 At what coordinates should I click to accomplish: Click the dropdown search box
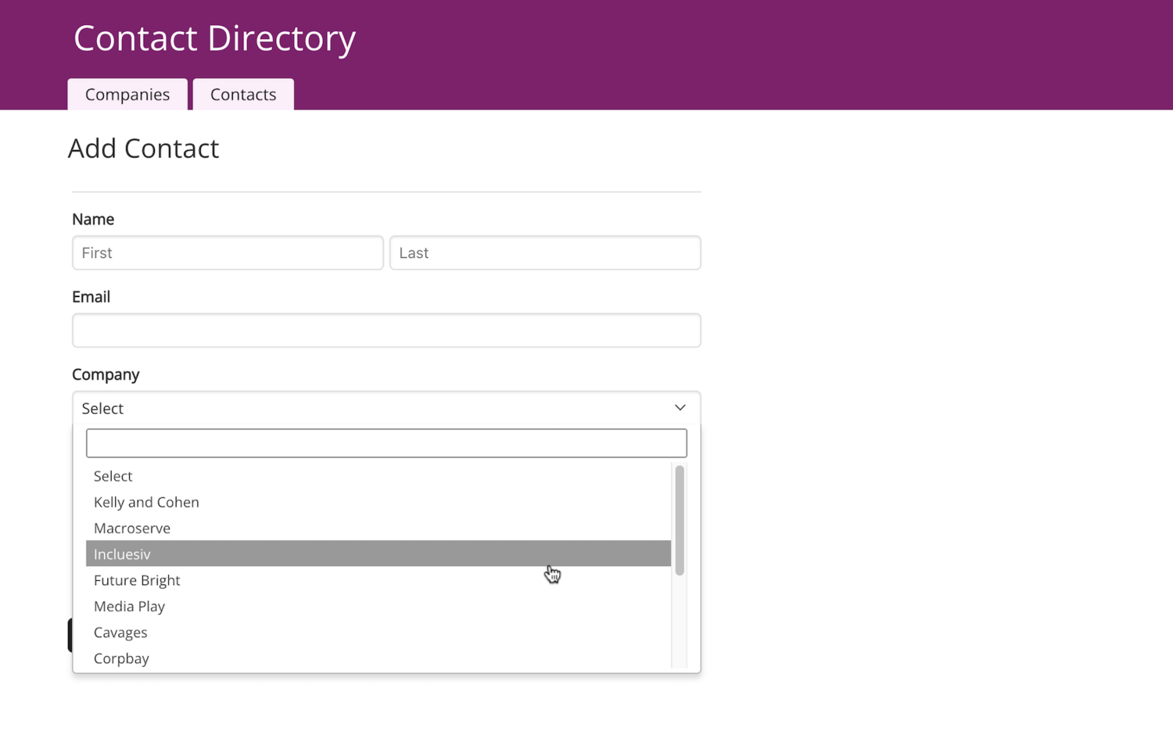pos(386,443)
